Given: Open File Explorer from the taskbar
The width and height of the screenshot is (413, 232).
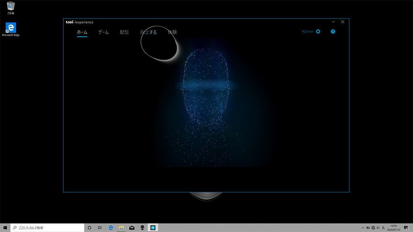Looking at the screenshot, I should click(121, 228).
